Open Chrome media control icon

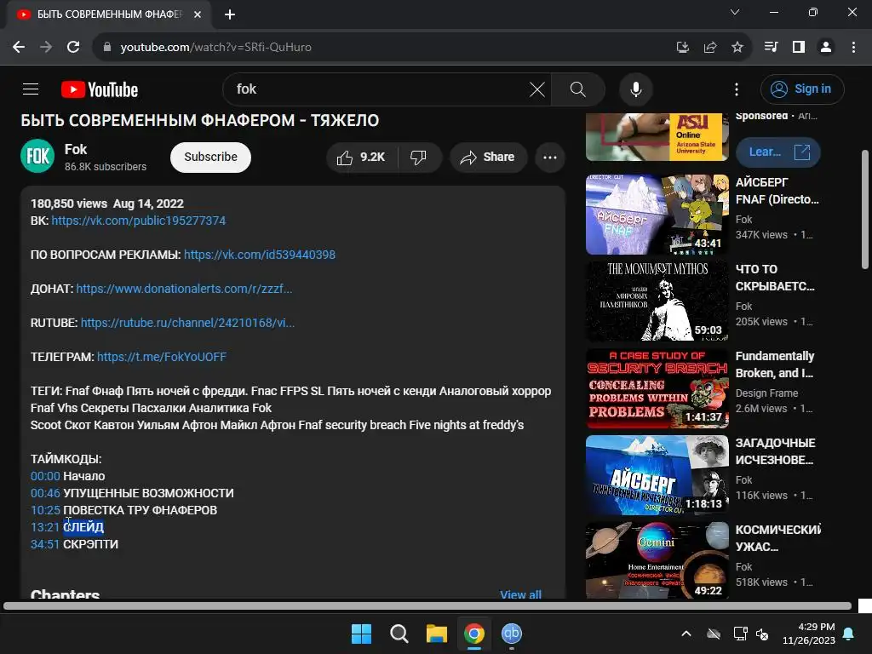tap(771, 47)
